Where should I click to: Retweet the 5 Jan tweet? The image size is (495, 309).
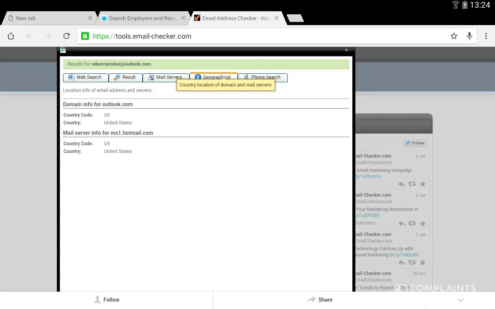pos(412,223)
